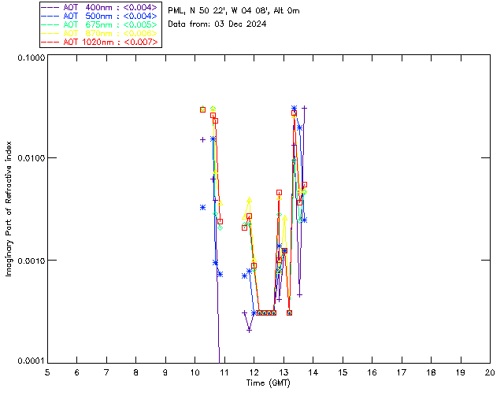Click the 0.1000 y-axis tick label
The height and width of the screenshot is (403, 504).
click(31, 57)
